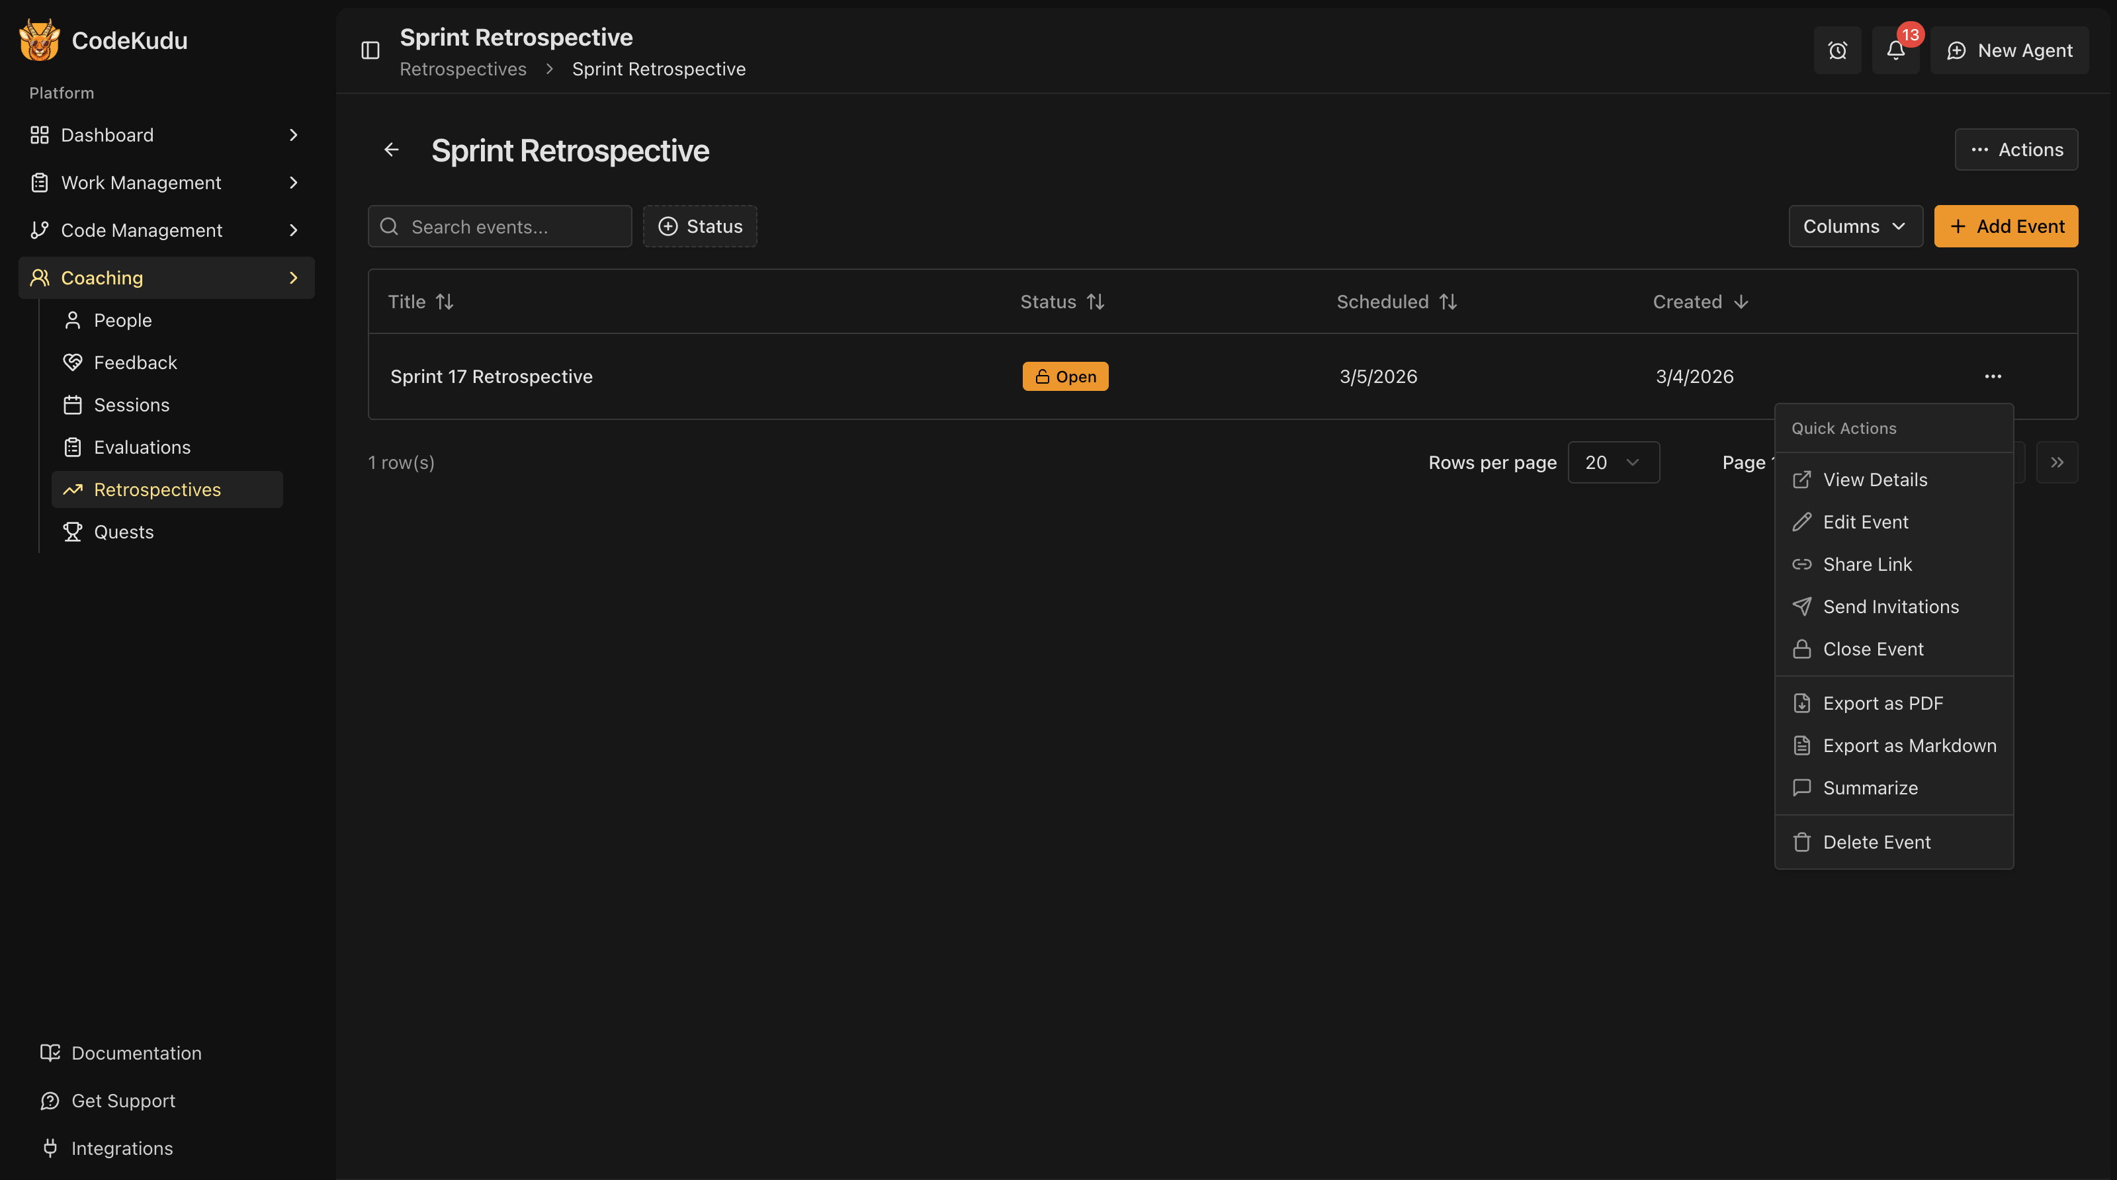Click the alarm clock icon in header

point(1836,51)
